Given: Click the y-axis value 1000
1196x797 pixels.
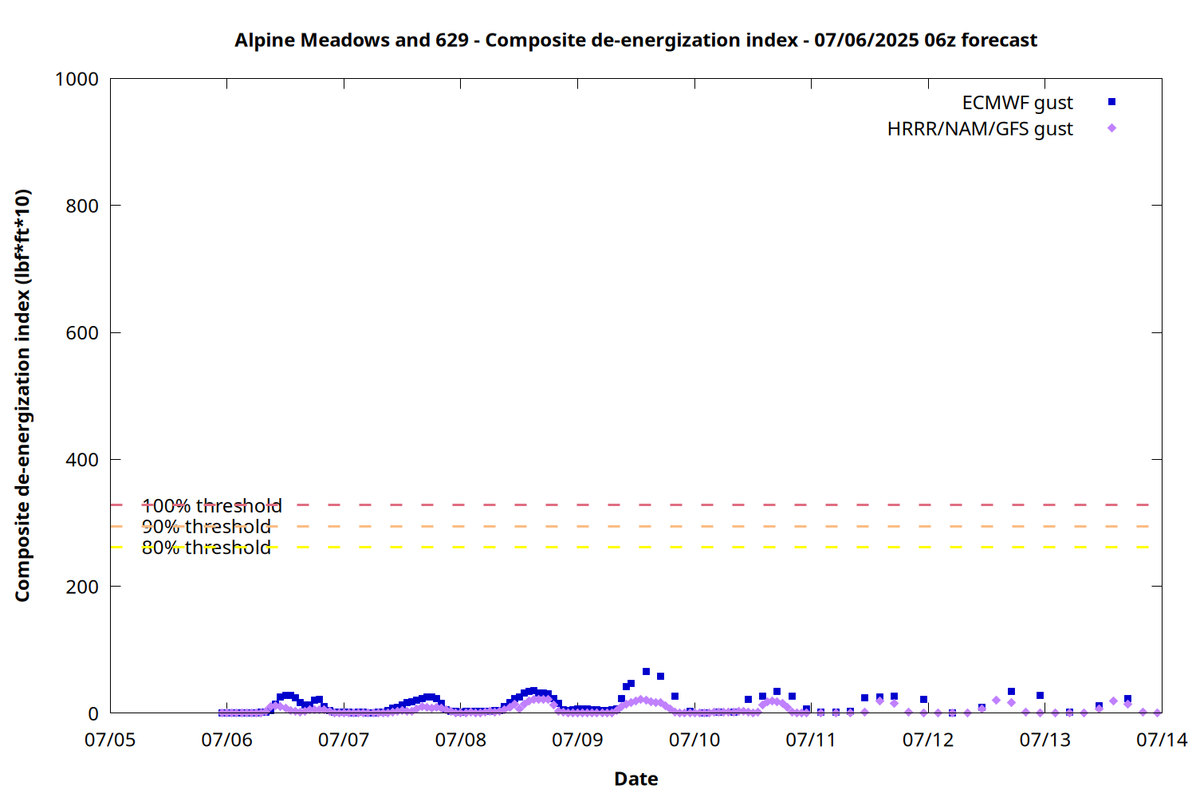Looking at the screenshot, I should click(77, 79).
